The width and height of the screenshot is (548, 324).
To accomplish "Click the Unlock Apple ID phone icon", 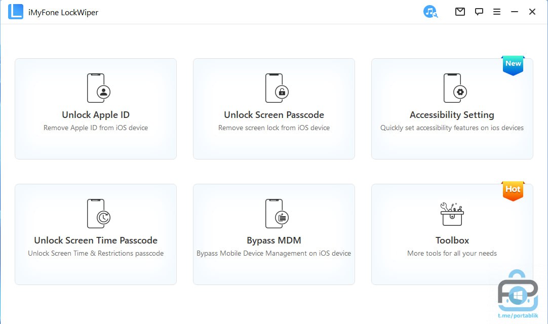I will [x=99, y=88].
